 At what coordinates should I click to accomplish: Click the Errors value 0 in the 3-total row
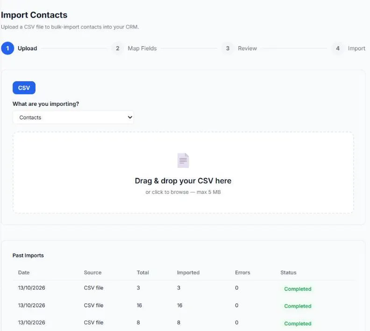(x=237, y=288)
